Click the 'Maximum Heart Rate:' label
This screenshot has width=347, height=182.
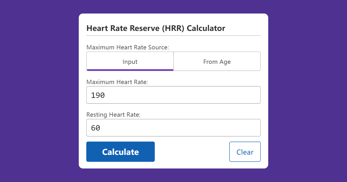[x=113, y=82]
